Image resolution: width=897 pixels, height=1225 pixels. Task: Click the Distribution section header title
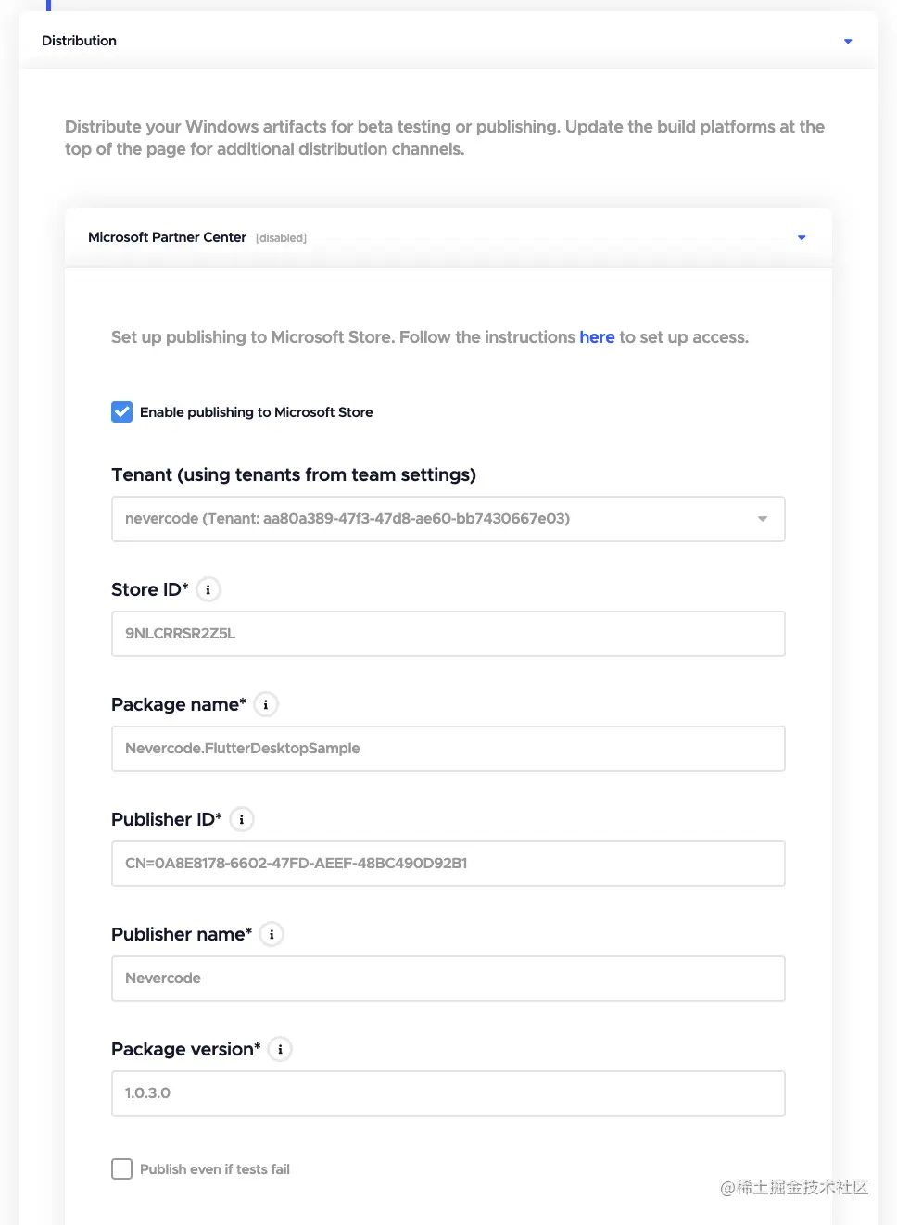point(80,41)
